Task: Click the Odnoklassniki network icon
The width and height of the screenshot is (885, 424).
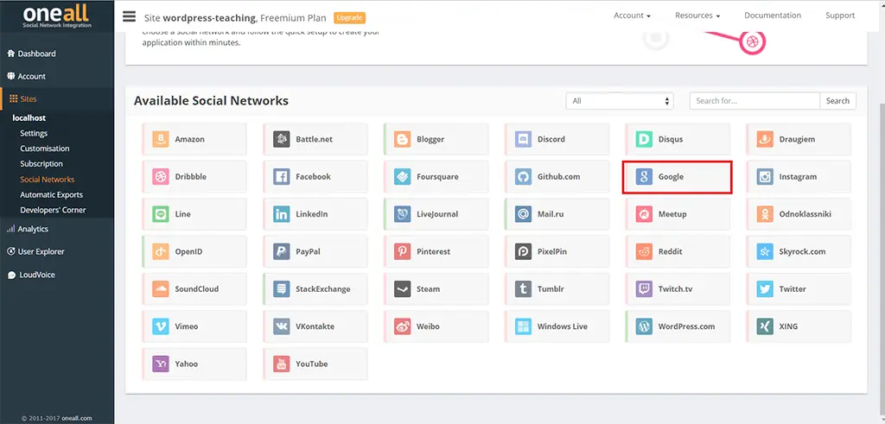Action: (x=765, y=214)
